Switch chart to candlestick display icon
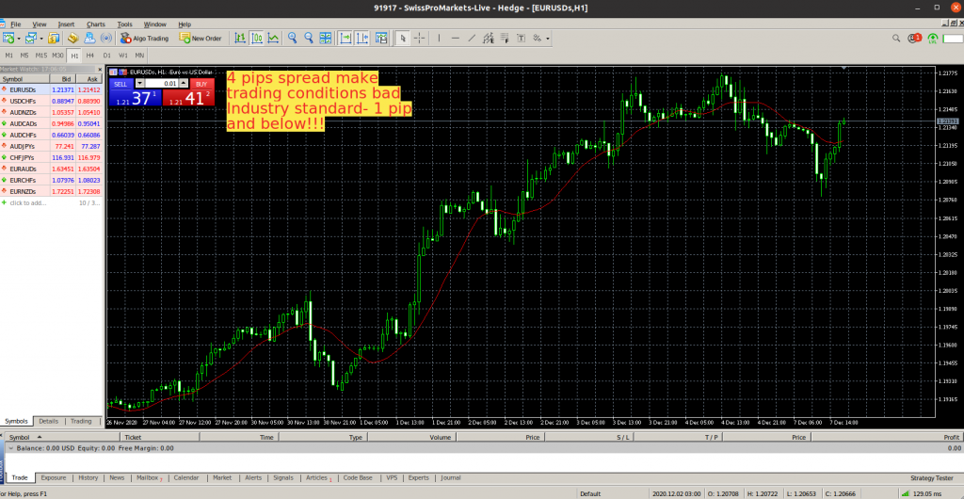 256,39
